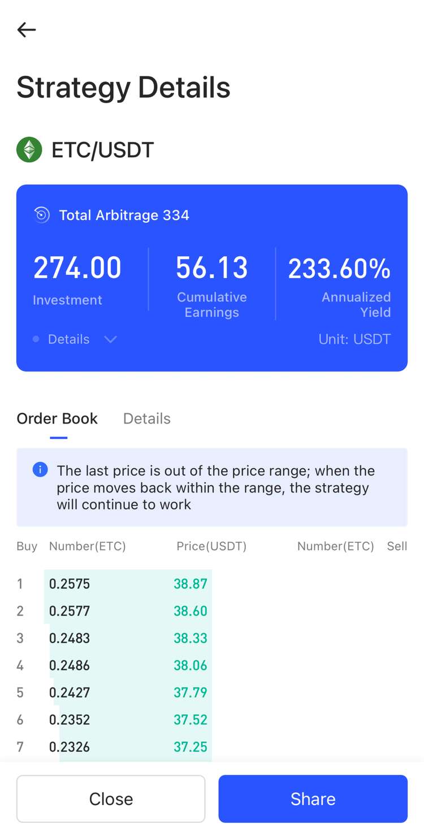Expand the Details chevron in blue card
Image resolution: width=424 pixels, height=826 pixels.
110,339
